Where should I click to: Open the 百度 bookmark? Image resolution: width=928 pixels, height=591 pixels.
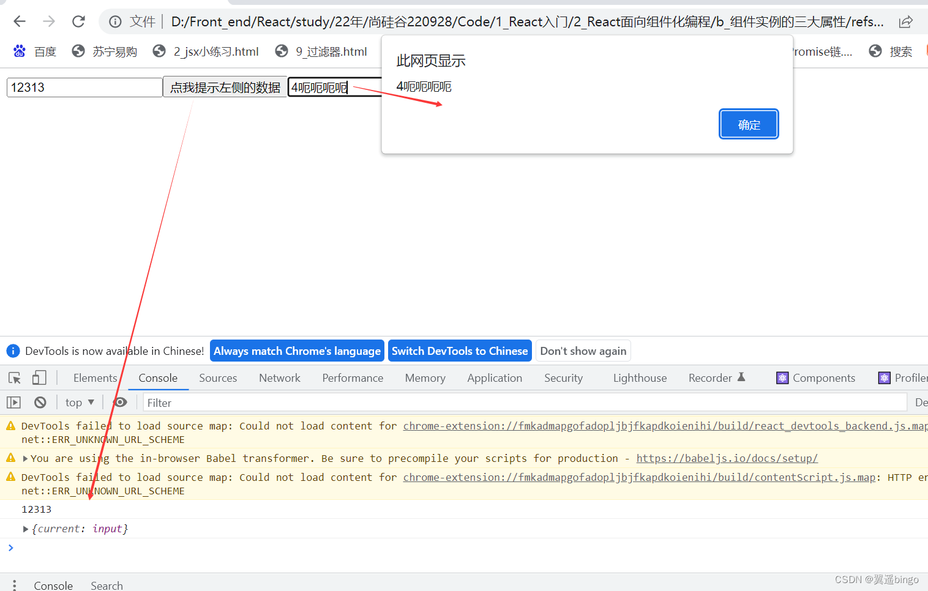click(x=35, y=51)
